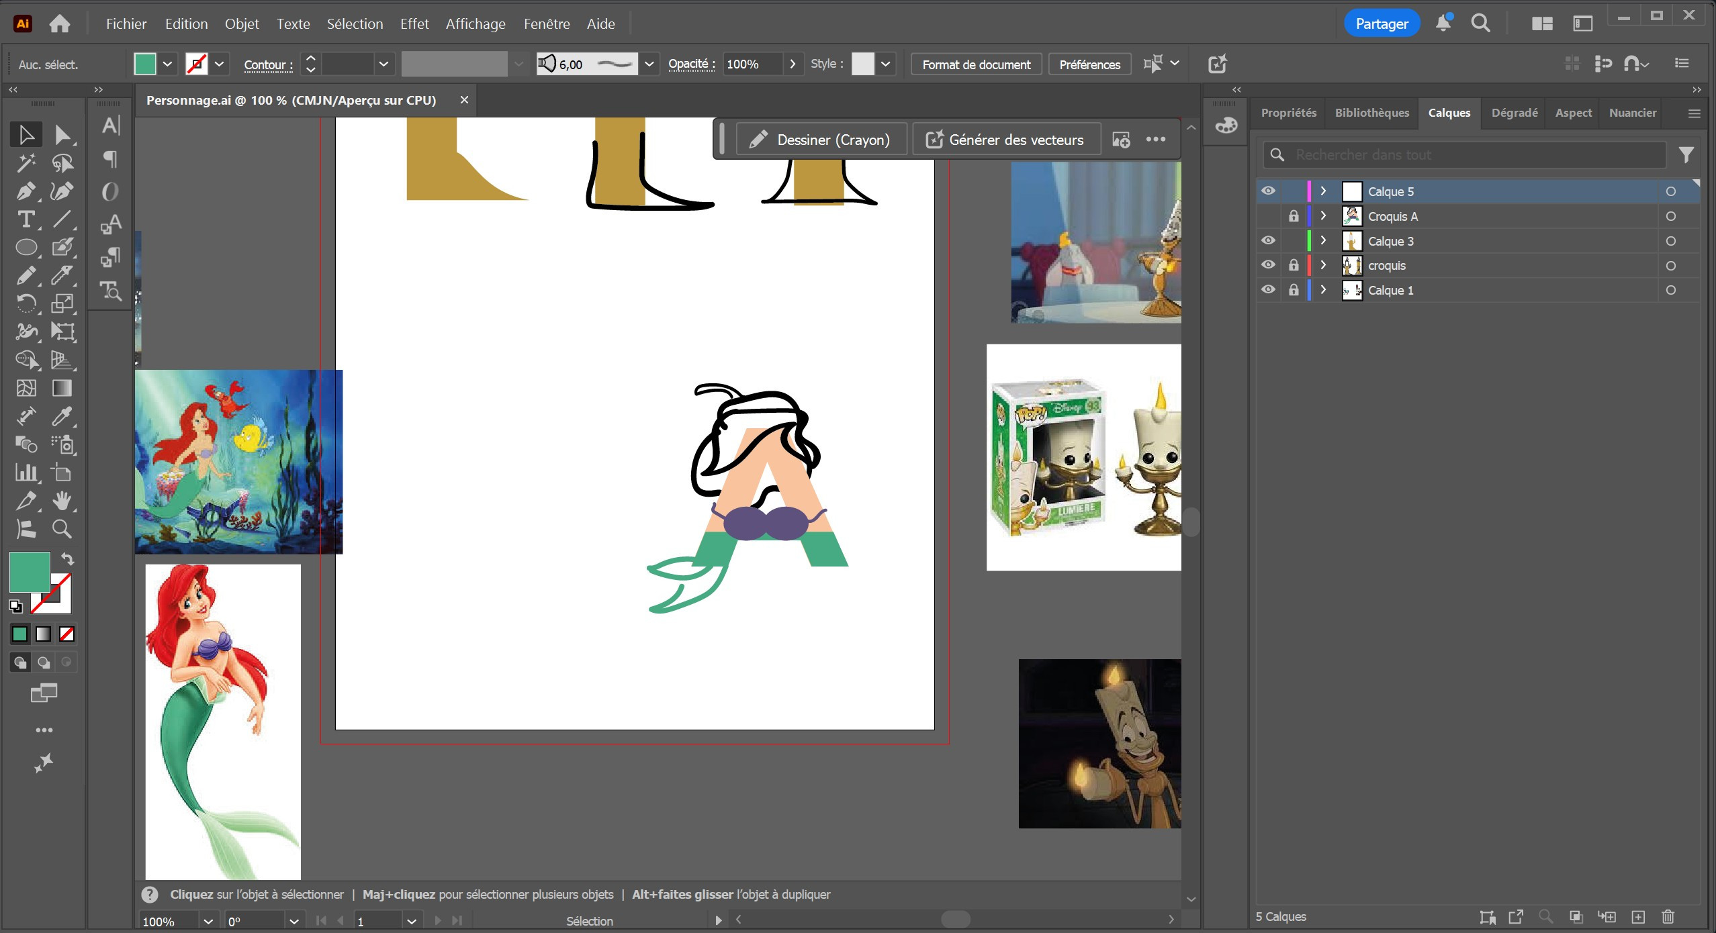Select the Eyedropper tool

tap(62, 416)
